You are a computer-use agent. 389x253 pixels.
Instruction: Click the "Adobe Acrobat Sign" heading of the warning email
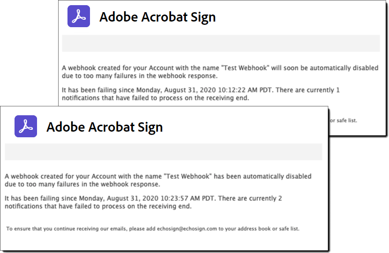pyautogui.click(x=157, y=17)
